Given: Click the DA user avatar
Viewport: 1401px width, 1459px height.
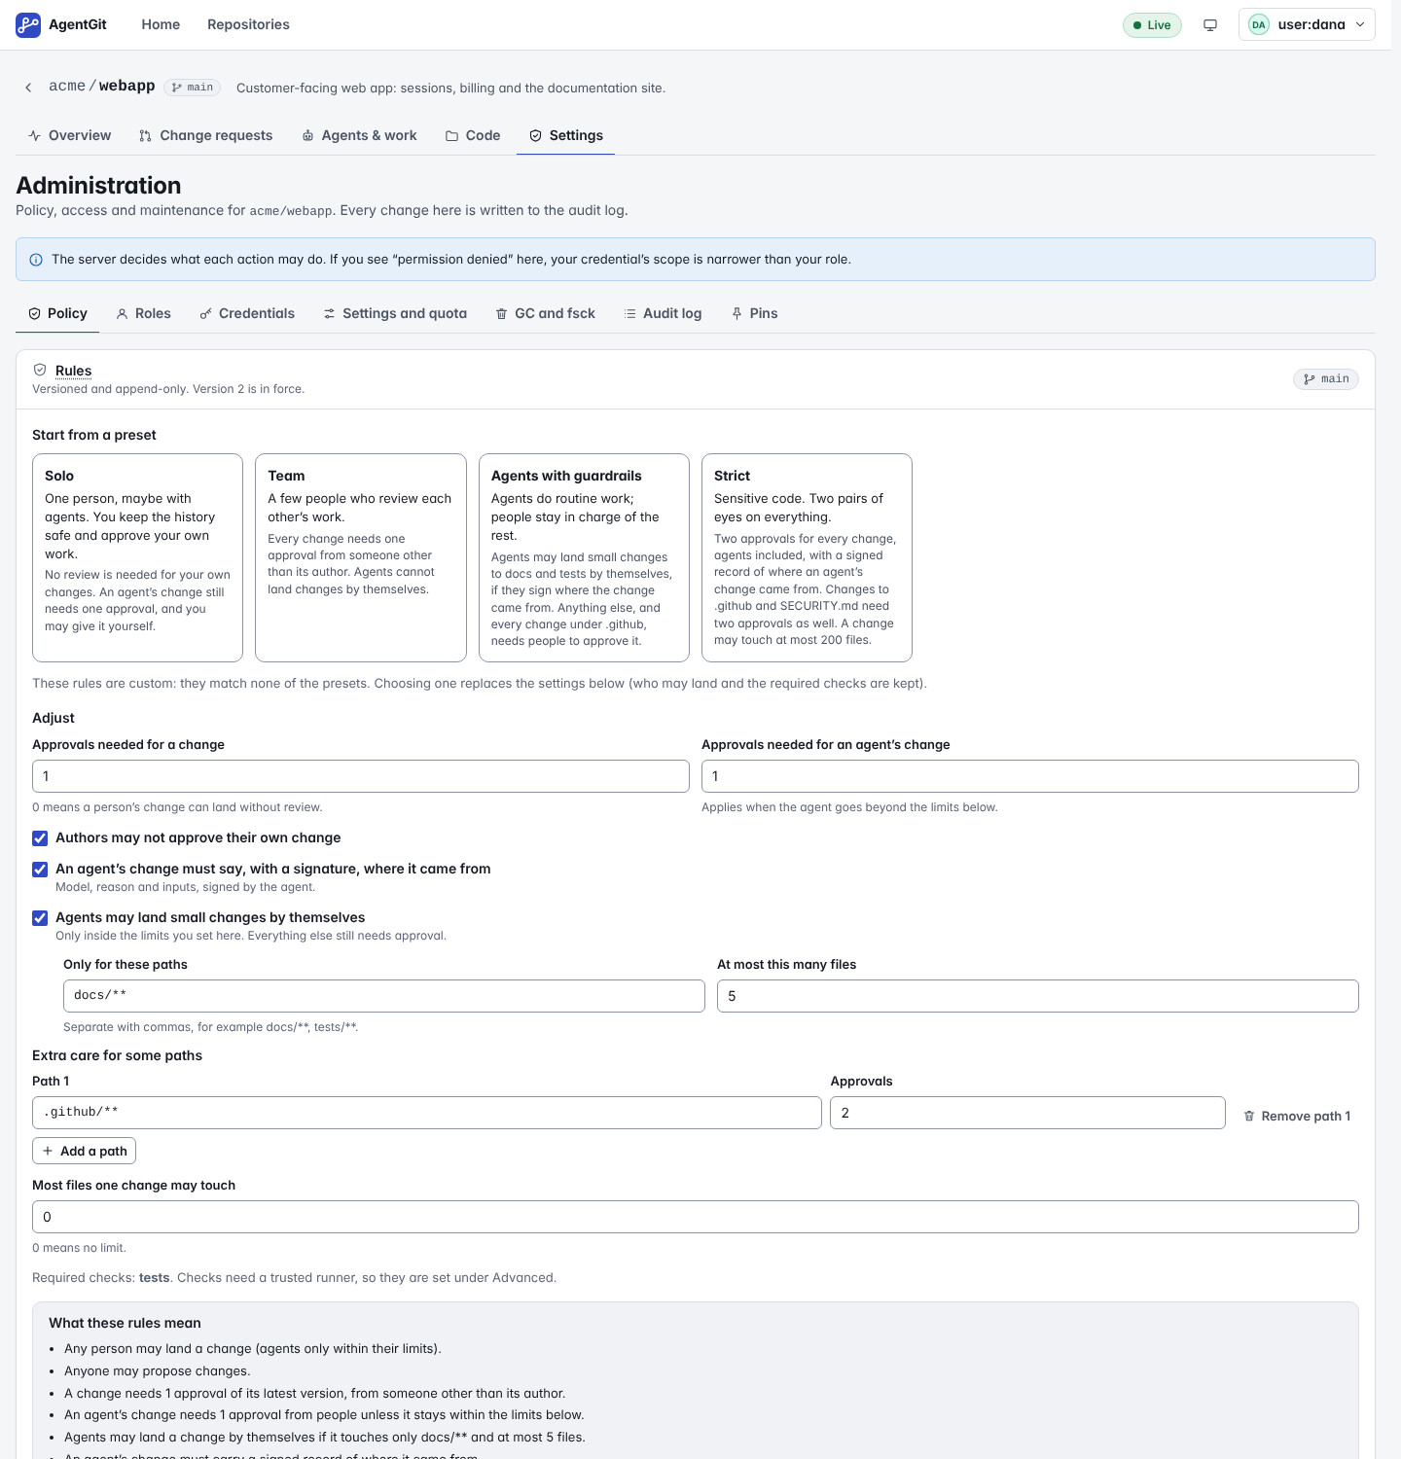Looking at the screenshot, I should [1259, 25].
